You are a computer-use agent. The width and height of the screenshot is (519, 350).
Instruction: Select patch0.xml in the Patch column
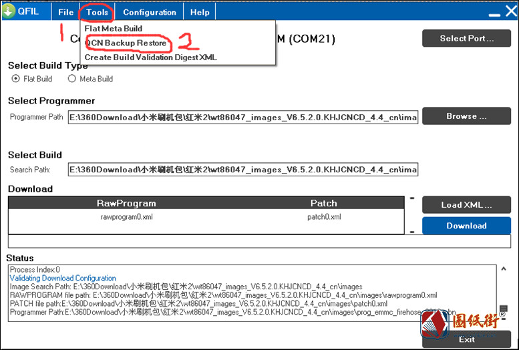(324, 217)
